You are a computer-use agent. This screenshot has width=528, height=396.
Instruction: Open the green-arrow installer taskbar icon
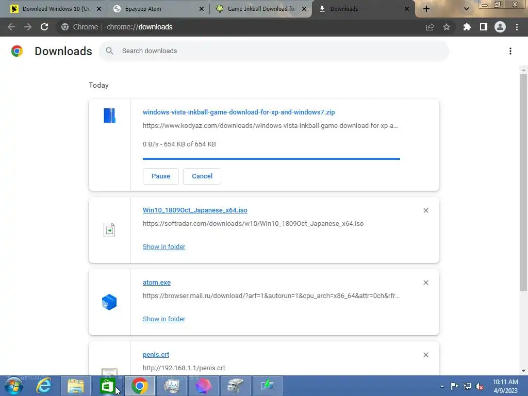pyautogui.click(x=267, y=386)
